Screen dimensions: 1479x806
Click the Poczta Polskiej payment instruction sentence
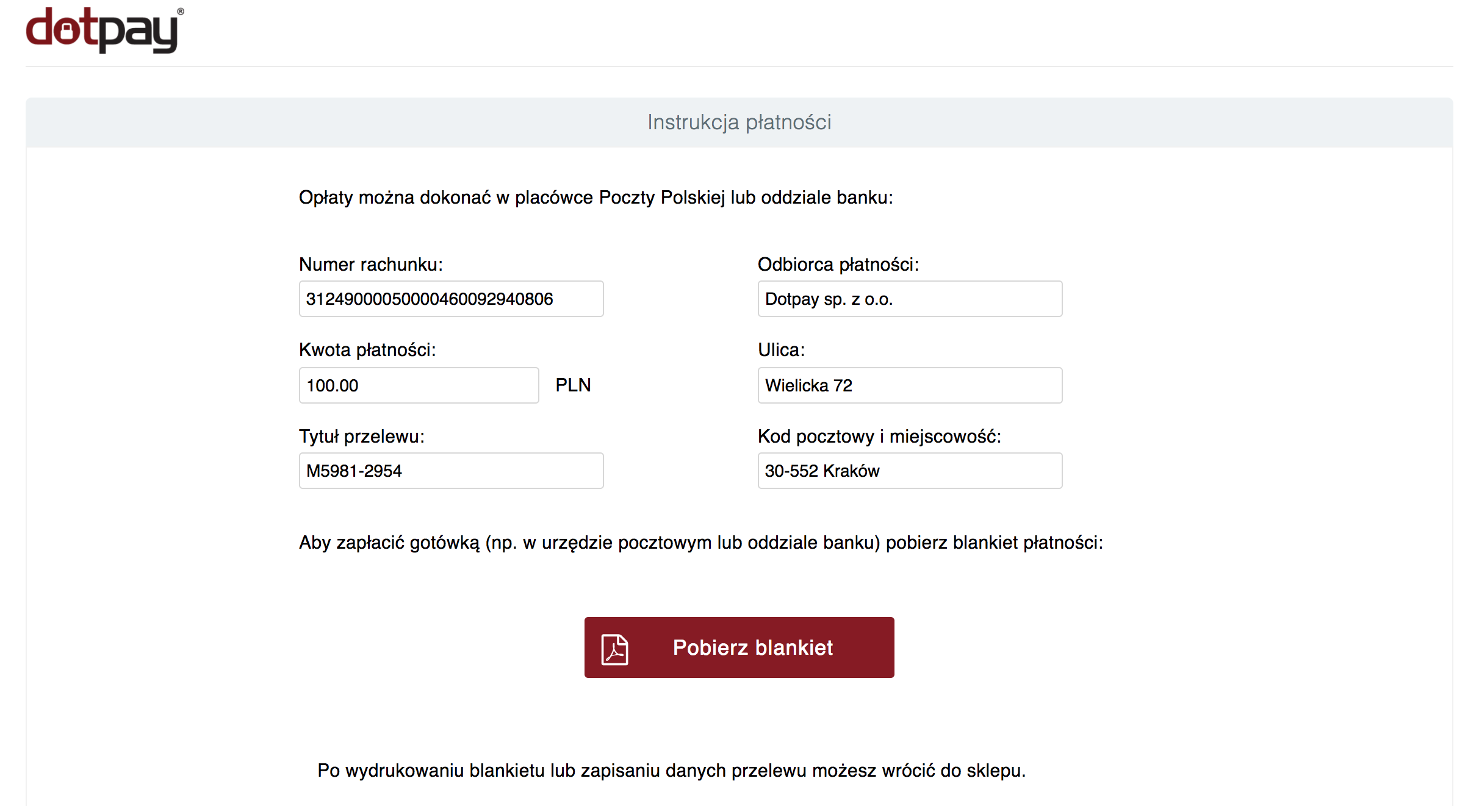click(x=596, y=198)
